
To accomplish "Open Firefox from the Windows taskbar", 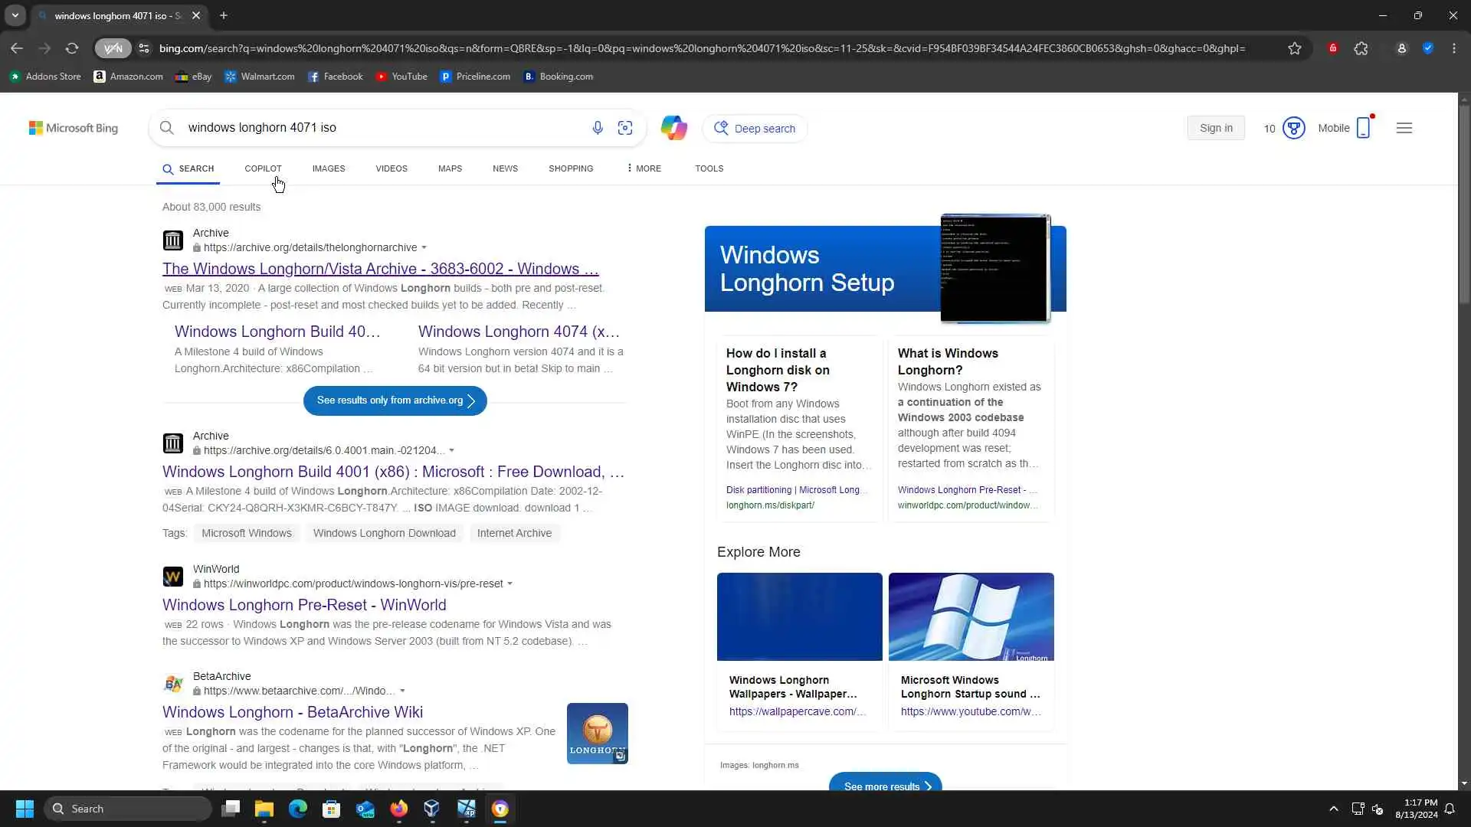I will click(398, 809).
